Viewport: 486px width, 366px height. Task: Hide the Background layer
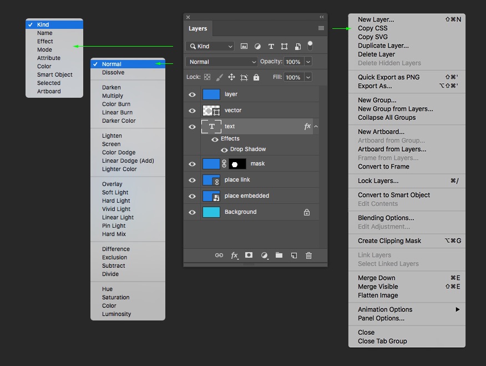click(x=192, y=212)
